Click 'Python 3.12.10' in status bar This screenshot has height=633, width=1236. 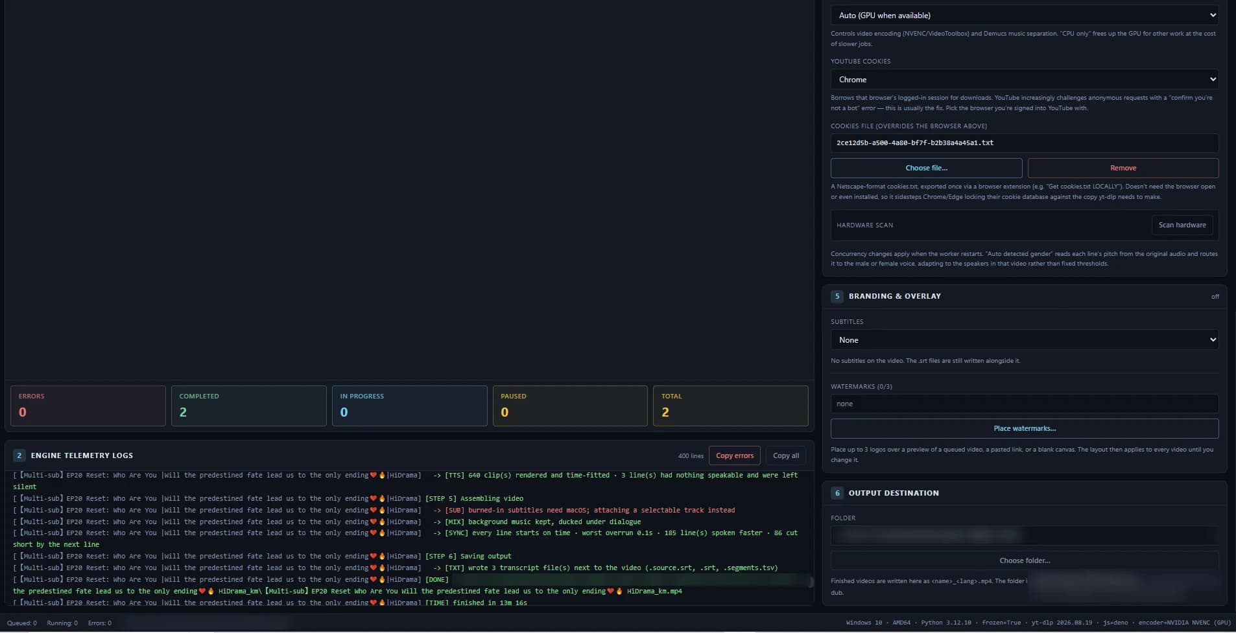click(x=946, y=623)
